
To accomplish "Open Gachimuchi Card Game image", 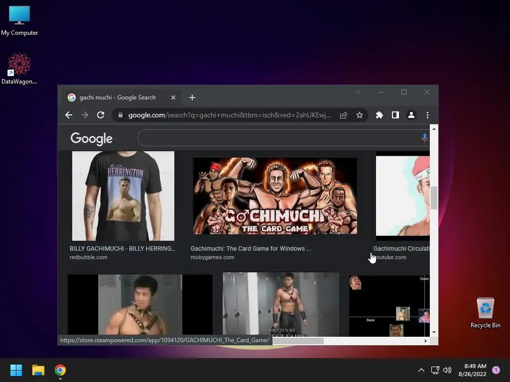I will click(x=275, y=196).
